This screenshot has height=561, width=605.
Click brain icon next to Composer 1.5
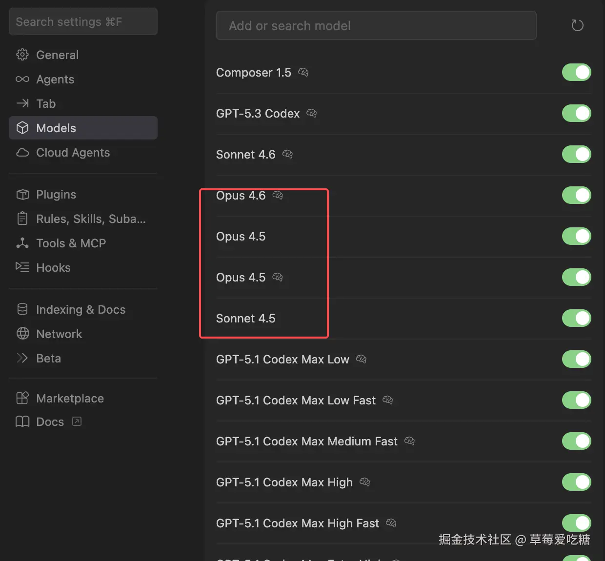[x=303, y=72]
